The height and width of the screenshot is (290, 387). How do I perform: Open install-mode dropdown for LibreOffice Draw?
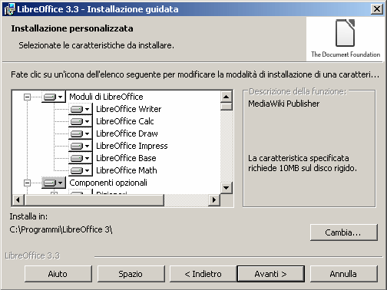click(x=81, y=133)
